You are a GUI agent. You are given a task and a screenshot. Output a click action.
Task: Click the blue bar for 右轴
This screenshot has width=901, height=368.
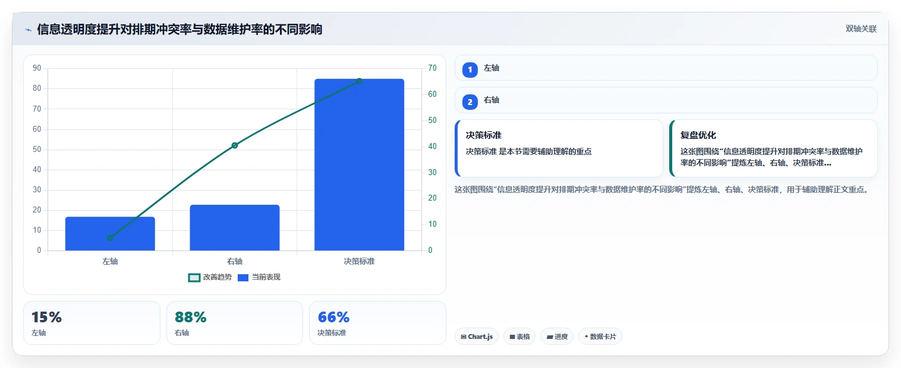[x=235, y=228]
